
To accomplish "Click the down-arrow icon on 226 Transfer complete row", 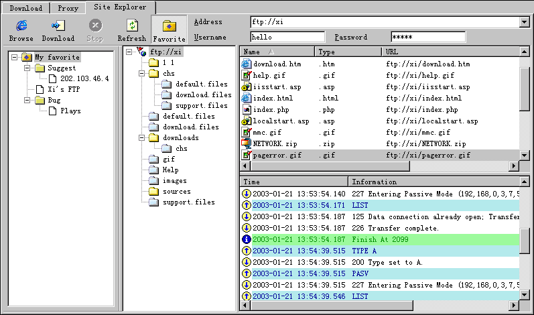I will point(246,228).
